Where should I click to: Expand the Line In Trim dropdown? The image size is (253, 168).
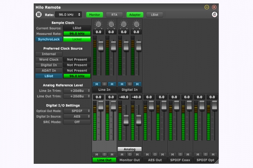point(77,91)
